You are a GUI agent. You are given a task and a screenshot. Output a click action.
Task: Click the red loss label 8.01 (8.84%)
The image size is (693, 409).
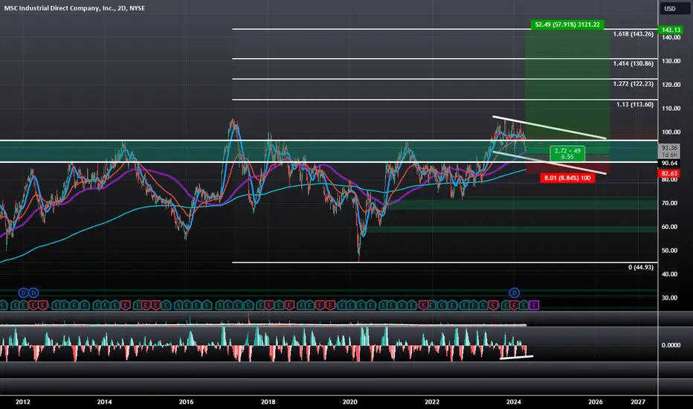pyautogui.click(x=567, y=178)
